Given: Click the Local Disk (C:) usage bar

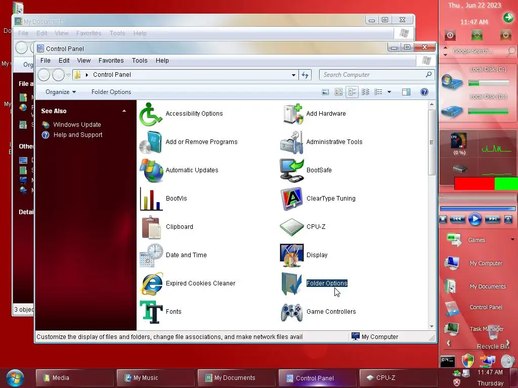Looking at the screenshot, I should (488, 83).
